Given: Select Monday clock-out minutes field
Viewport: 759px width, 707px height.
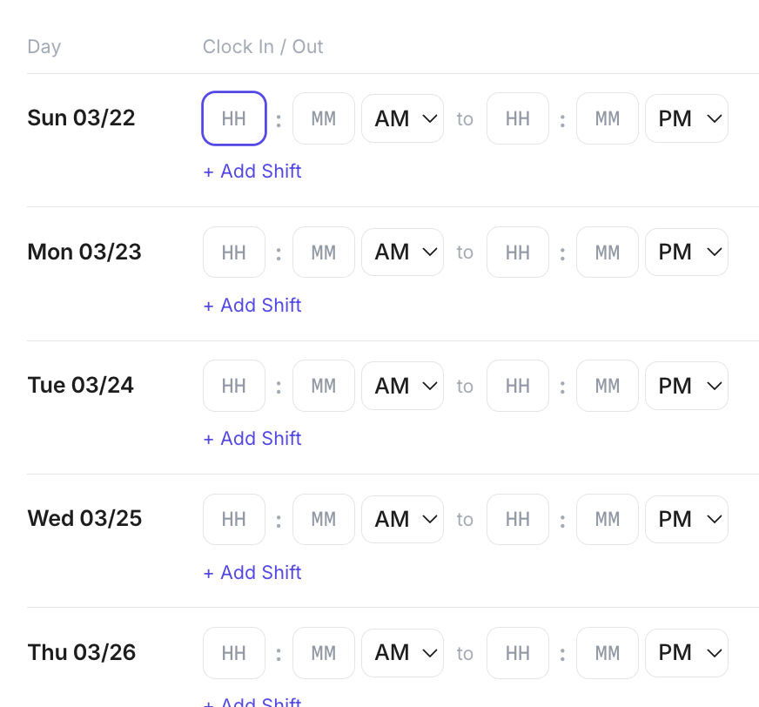Looking at the screenshot, I should [x=608, y=252].
